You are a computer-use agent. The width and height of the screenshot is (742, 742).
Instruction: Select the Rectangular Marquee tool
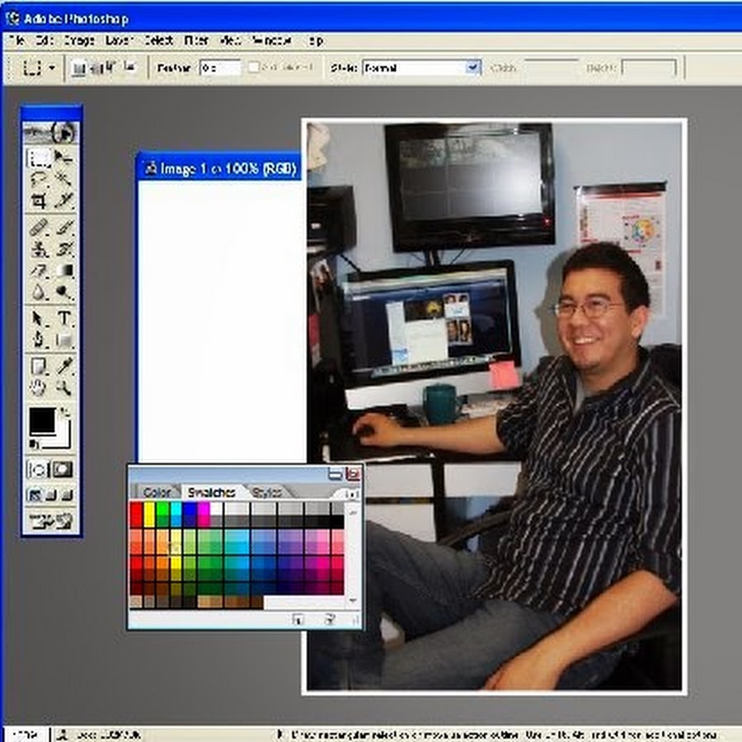point(39,157)
